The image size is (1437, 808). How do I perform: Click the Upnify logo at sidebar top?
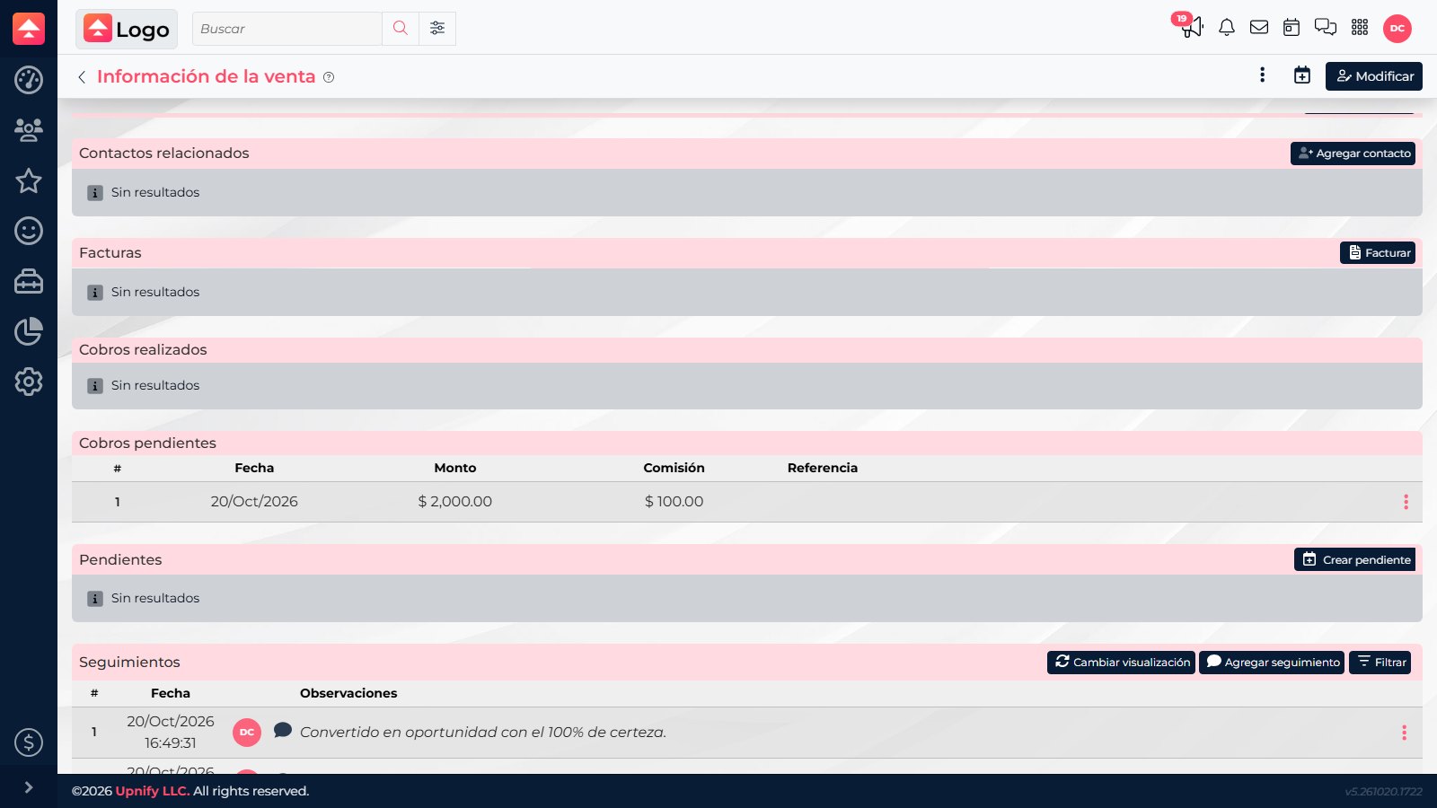[29, 29]
